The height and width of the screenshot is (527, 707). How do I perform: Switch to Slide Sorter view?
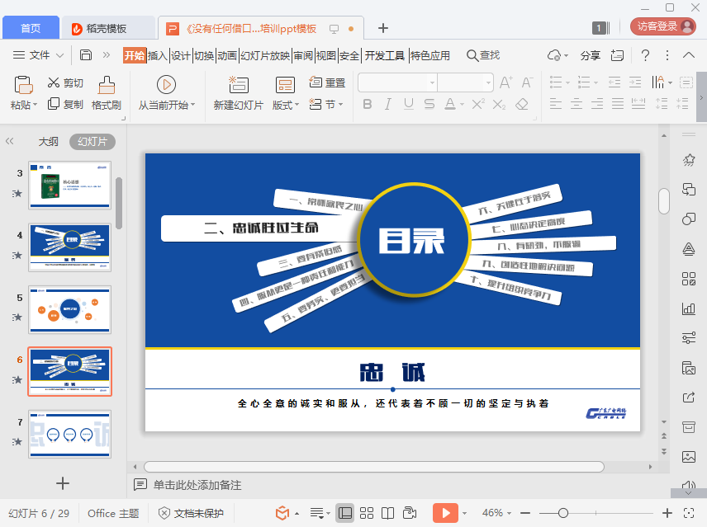[x=367, y=513]
